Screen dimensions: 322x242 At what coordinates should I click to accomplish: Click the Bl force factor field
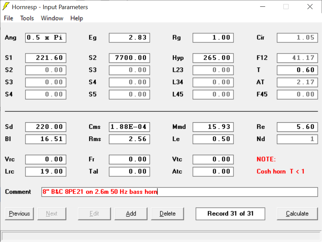[x=46, y=139]
